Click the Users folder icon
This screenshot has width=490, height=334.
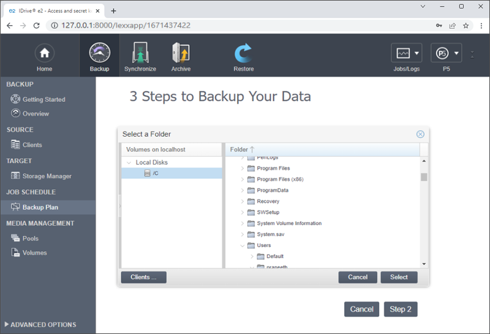point(251,246)
